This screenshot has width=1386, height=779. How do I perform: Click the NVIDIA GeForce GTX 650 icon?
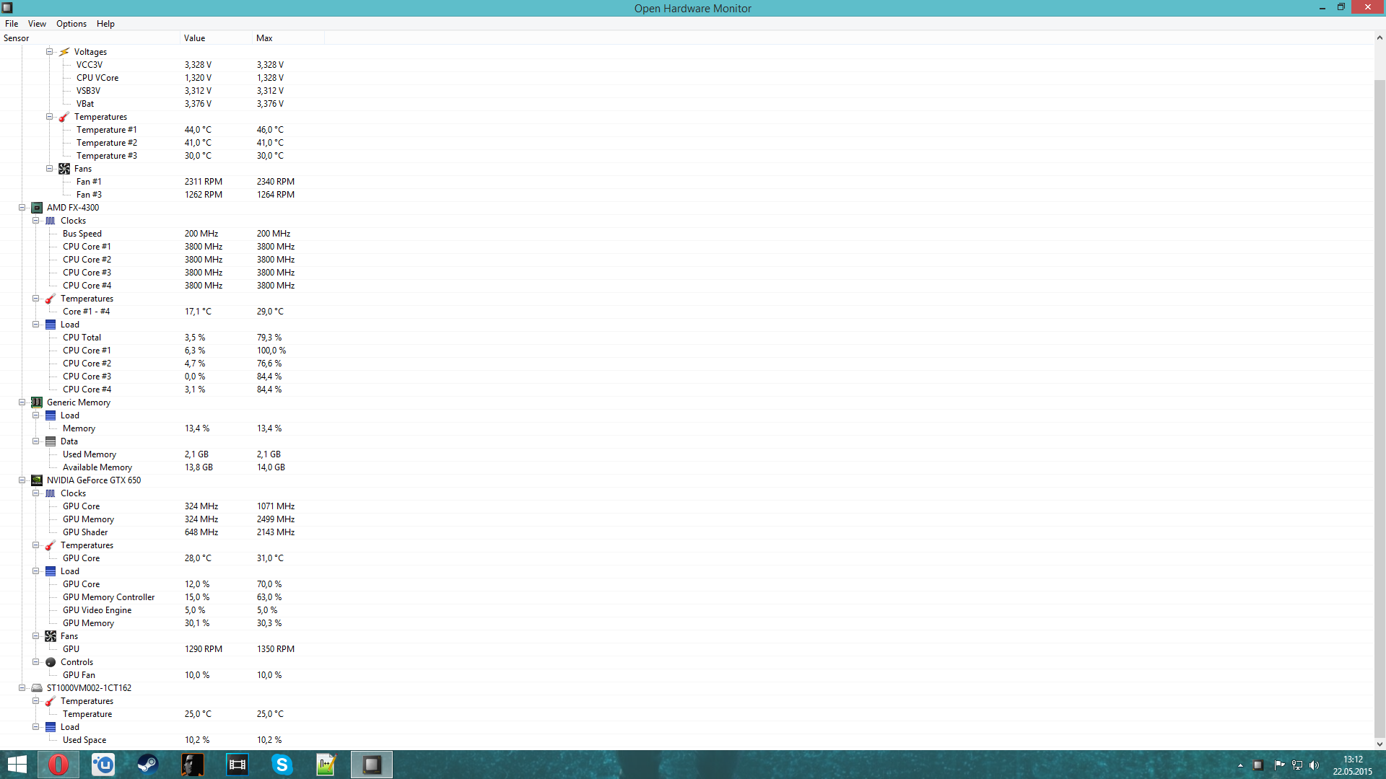pos(37,480)
